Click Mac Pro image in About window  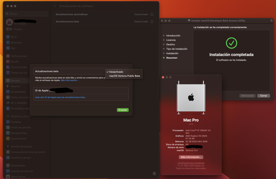[x=191, y=98]
